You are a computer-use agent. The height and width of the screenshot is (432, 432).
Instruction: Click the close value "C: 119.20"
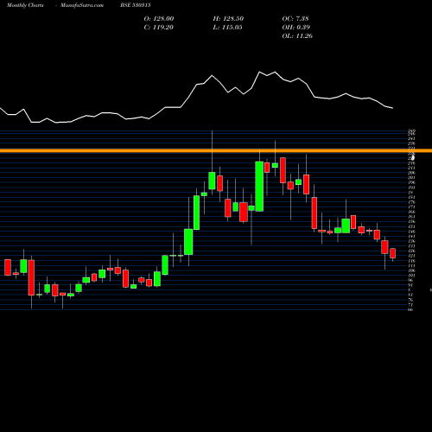click(x=159, y=27)
